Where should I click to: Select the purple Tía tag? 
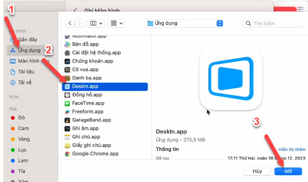18,171
